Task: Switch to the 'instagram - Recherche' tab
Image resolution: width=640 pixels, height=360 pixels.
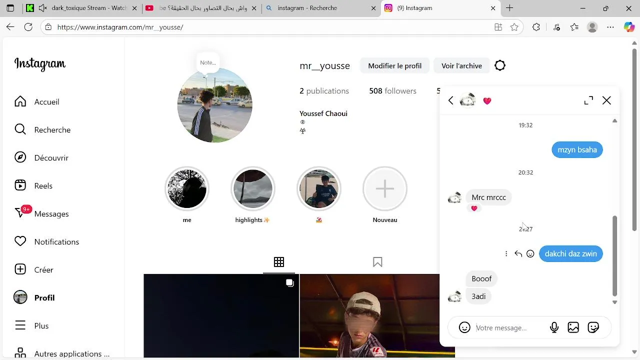Action: tap(320, 8)
